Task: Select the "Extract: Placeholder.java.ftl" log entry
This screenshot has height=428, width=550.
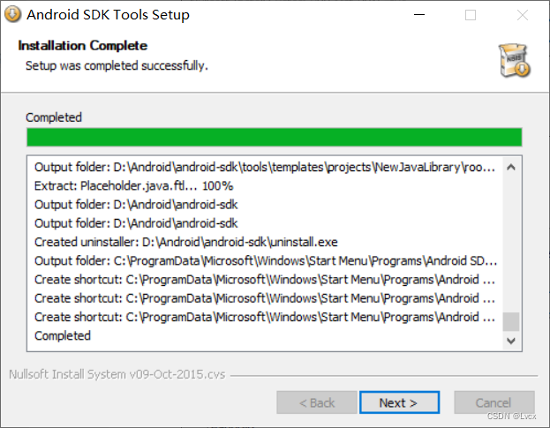Action: 133,186
